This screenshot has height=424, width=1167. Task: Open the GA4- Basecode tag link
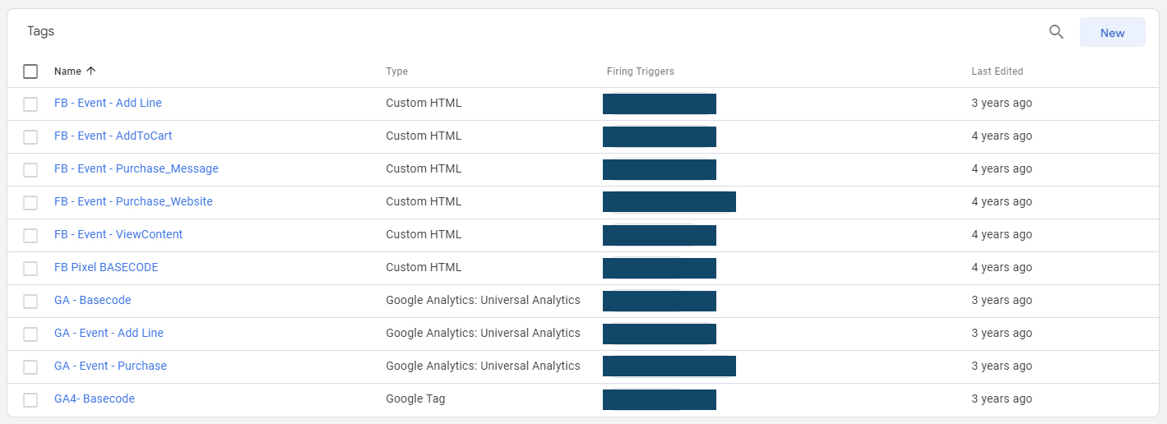95,399
